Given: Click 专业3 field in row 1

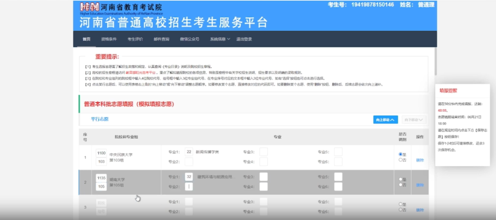Looking at the screenshot, I should (x=264, y=152).
